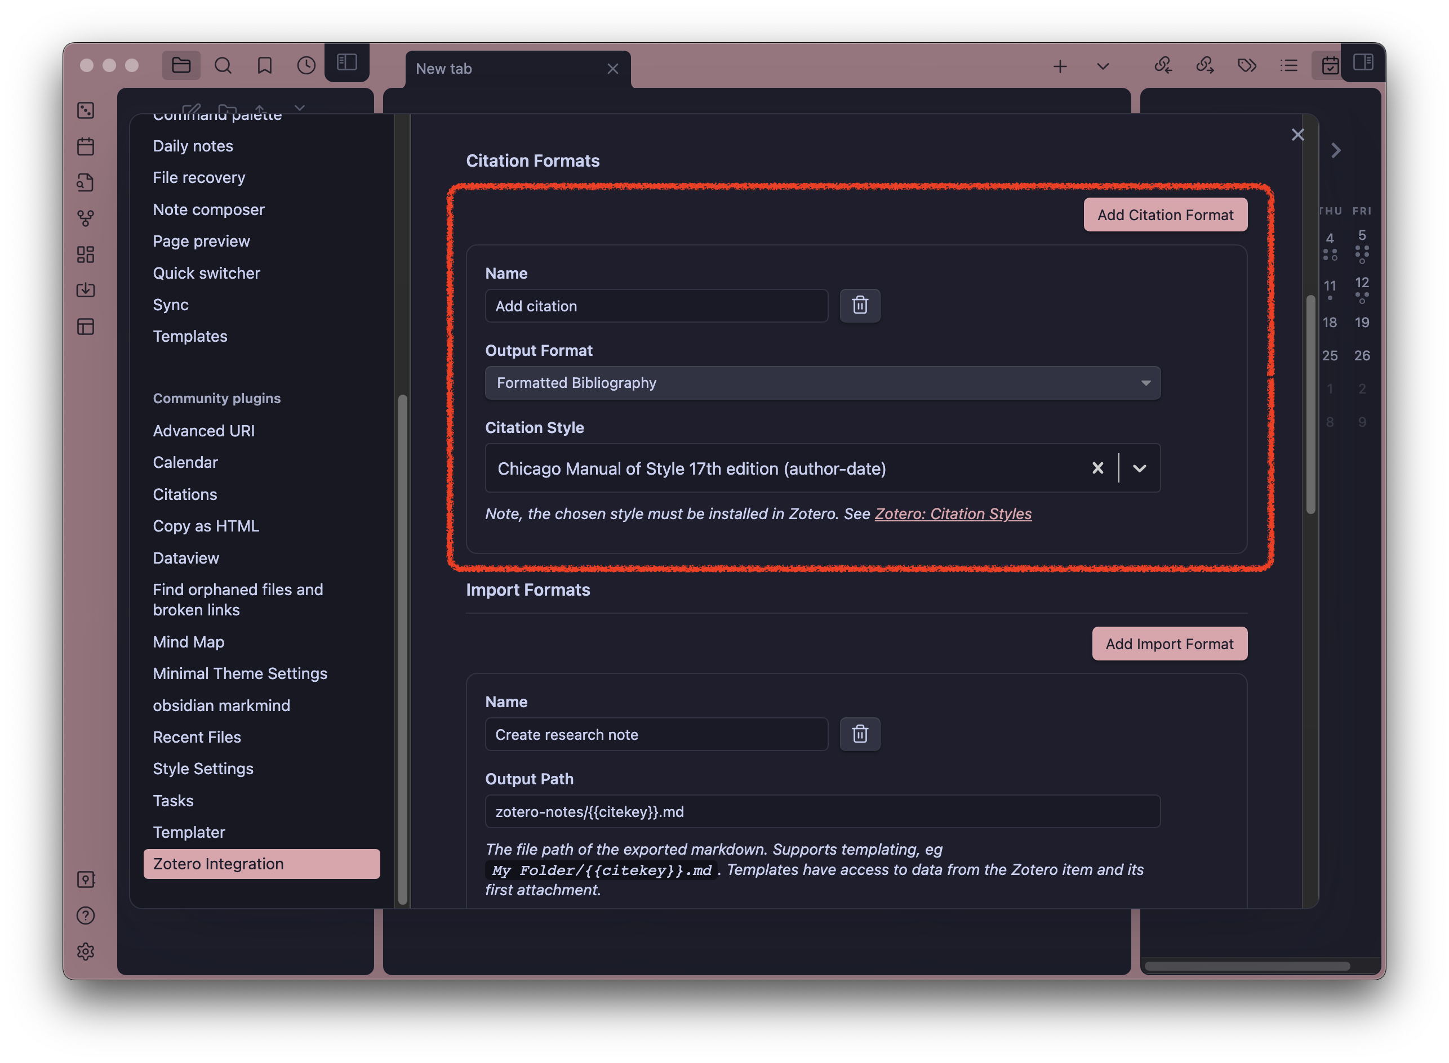The height and width of the screenshot is (1063, 1449).
Task: Open outline list icon at top right
Action: pos(1288,66)
